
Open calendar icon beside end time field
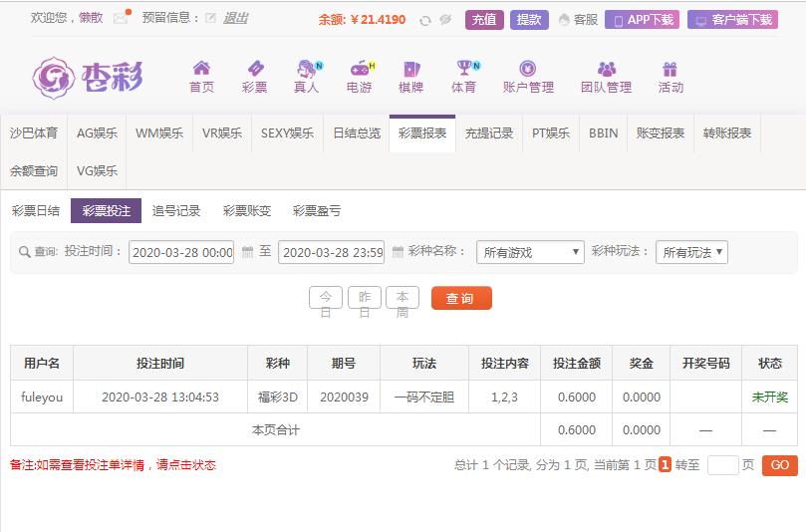pos(398,252)
